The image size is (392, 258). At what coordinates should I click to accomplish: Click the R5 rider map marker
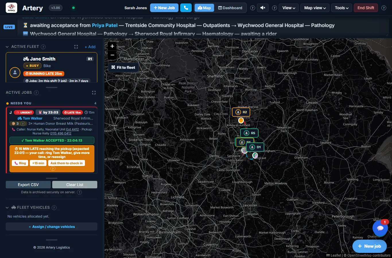tap(249, 133)
